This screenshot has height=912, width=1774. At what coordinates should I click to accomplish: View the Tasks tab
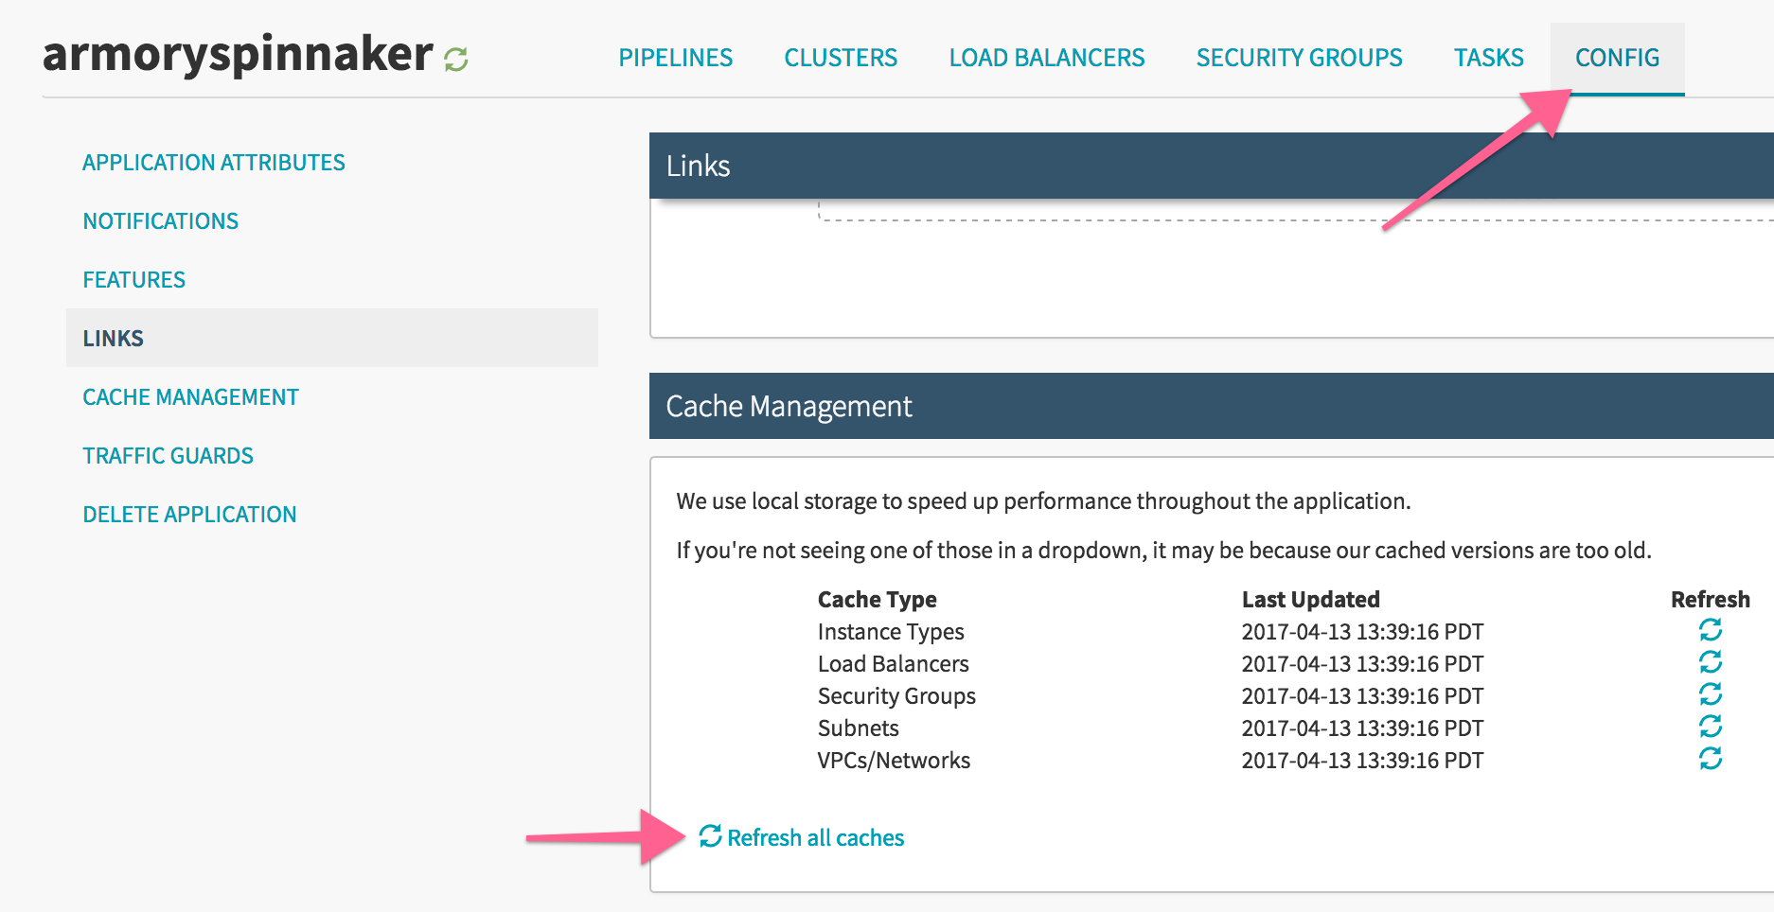1488,58
